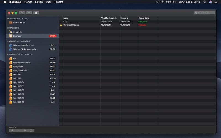Click the 43h25 hours badge
The height and width of the screenshot is (138, 221).
52,78
